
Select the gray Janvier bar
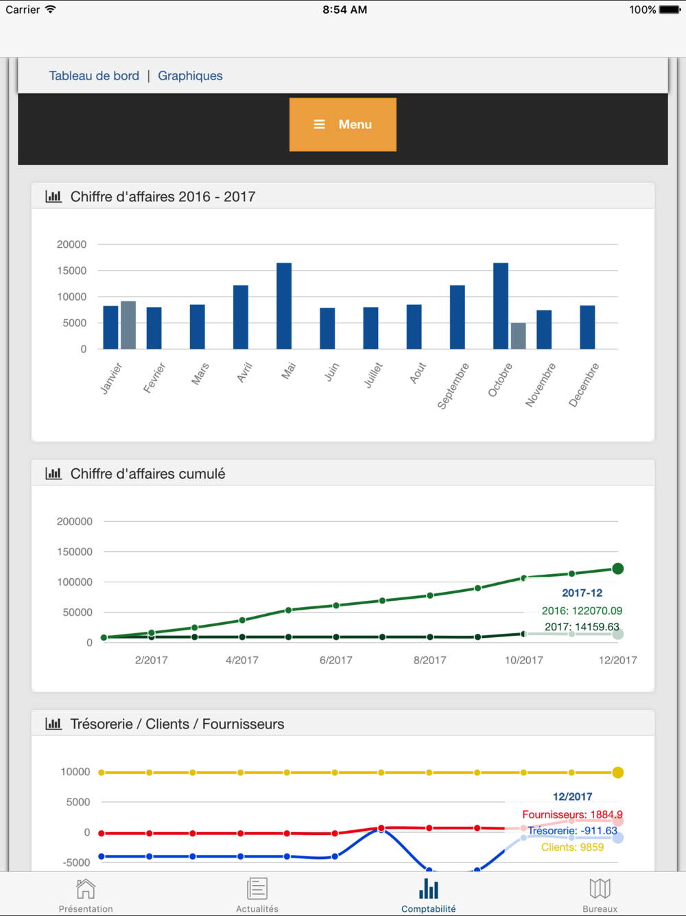128,325
